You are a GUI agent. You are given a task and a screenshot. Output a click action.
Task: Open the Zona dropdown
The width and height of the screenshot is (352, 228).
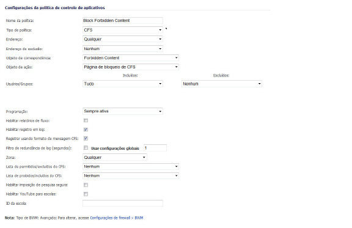(x=115, y=157)
